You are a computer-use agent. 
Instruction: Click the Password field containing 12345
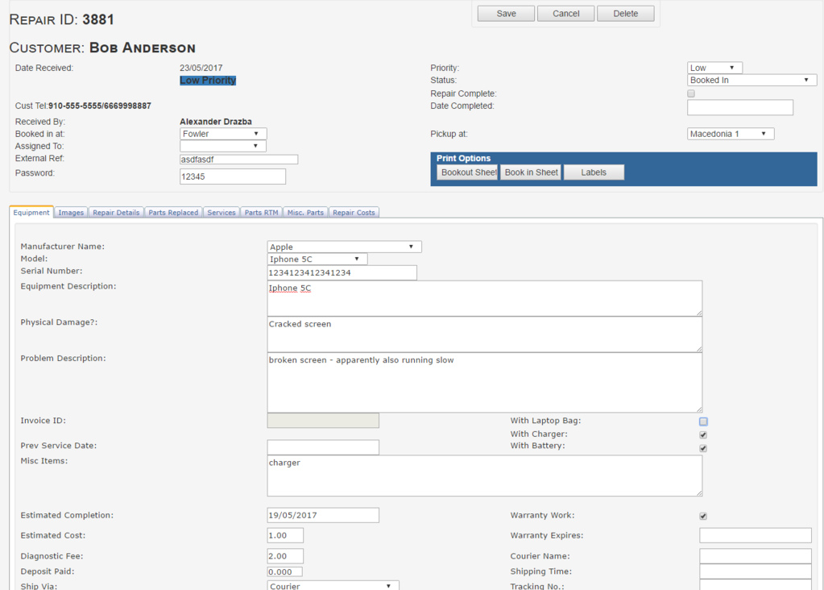pos(233,177)
